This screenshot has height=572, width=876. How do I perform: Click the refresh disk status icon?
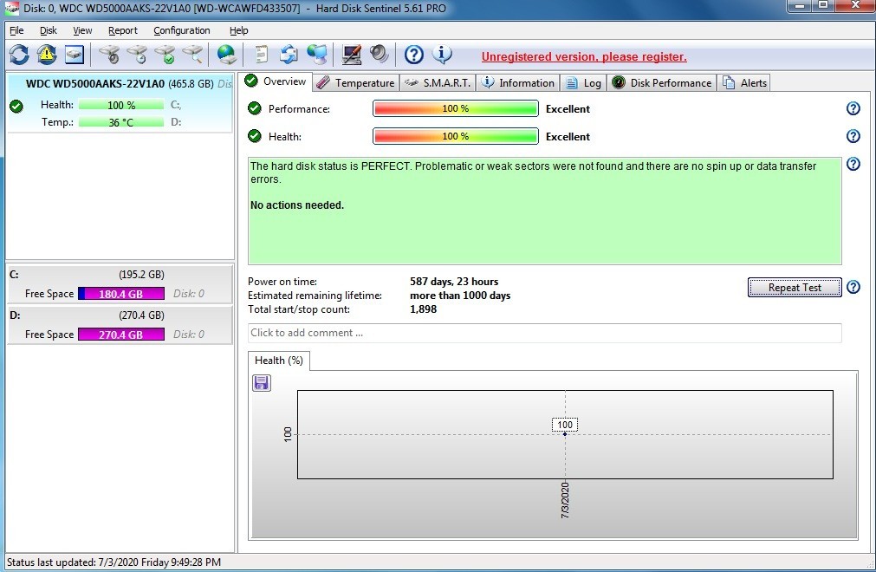[19, 55]
